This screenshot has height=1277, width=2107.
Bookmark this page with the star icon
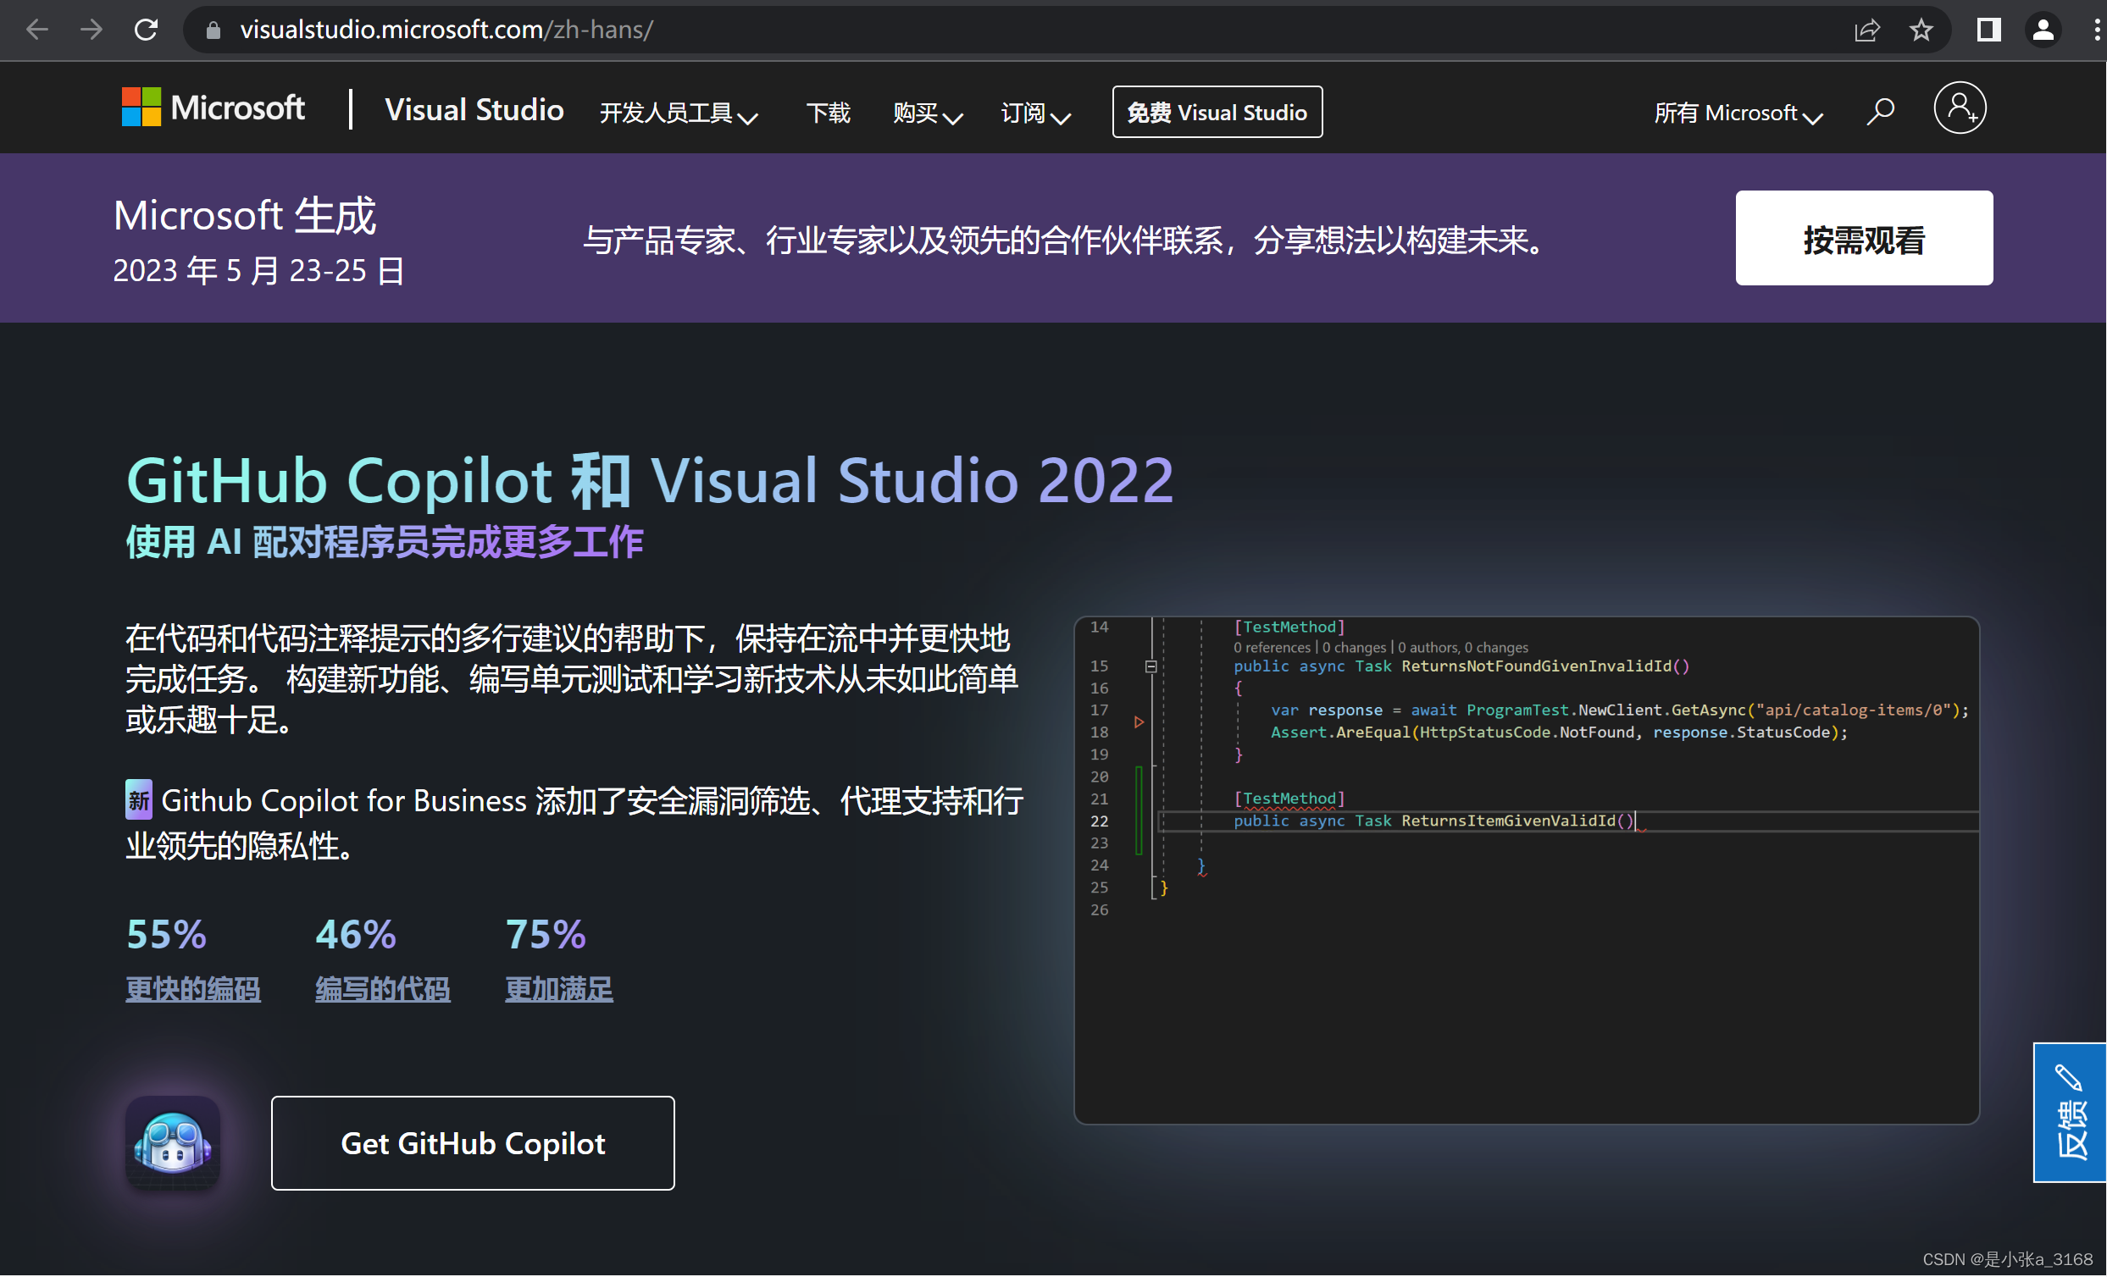pos(1921,30)
